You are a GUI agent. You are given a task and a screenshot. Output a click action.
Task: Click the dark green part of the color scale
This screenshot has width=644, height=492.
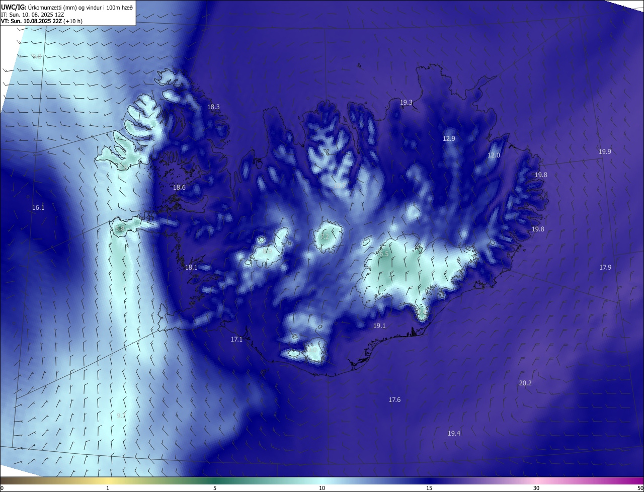(x=215, y=480)
